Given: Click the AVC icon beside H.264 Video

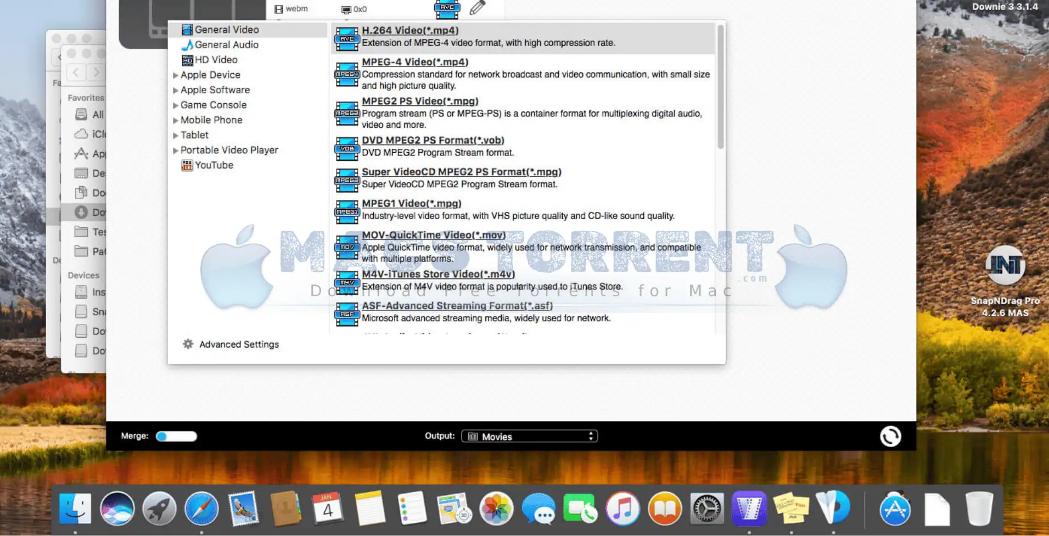Looking at the screenshot, I should coord(347,39).
